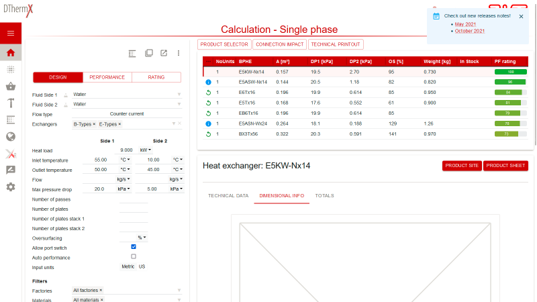Image resolution: width=537 pixels, height=302 pixels.
Task: Open the T-shaped tool in sidebar
Action: 11,103
